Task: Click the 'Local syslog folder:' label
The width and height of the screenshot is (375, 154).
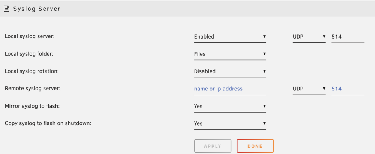Action: (x=29, y=54)
